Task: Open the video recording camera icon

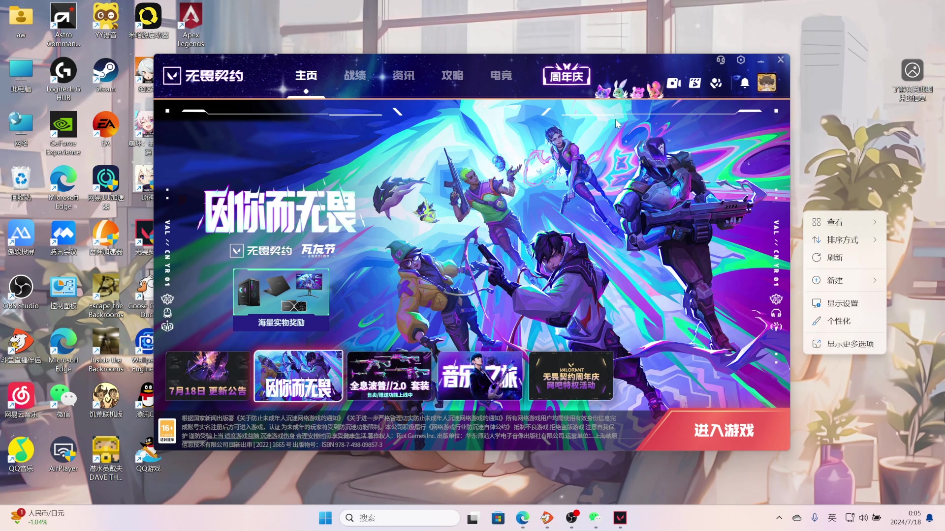Action: [x=673, y=83]
